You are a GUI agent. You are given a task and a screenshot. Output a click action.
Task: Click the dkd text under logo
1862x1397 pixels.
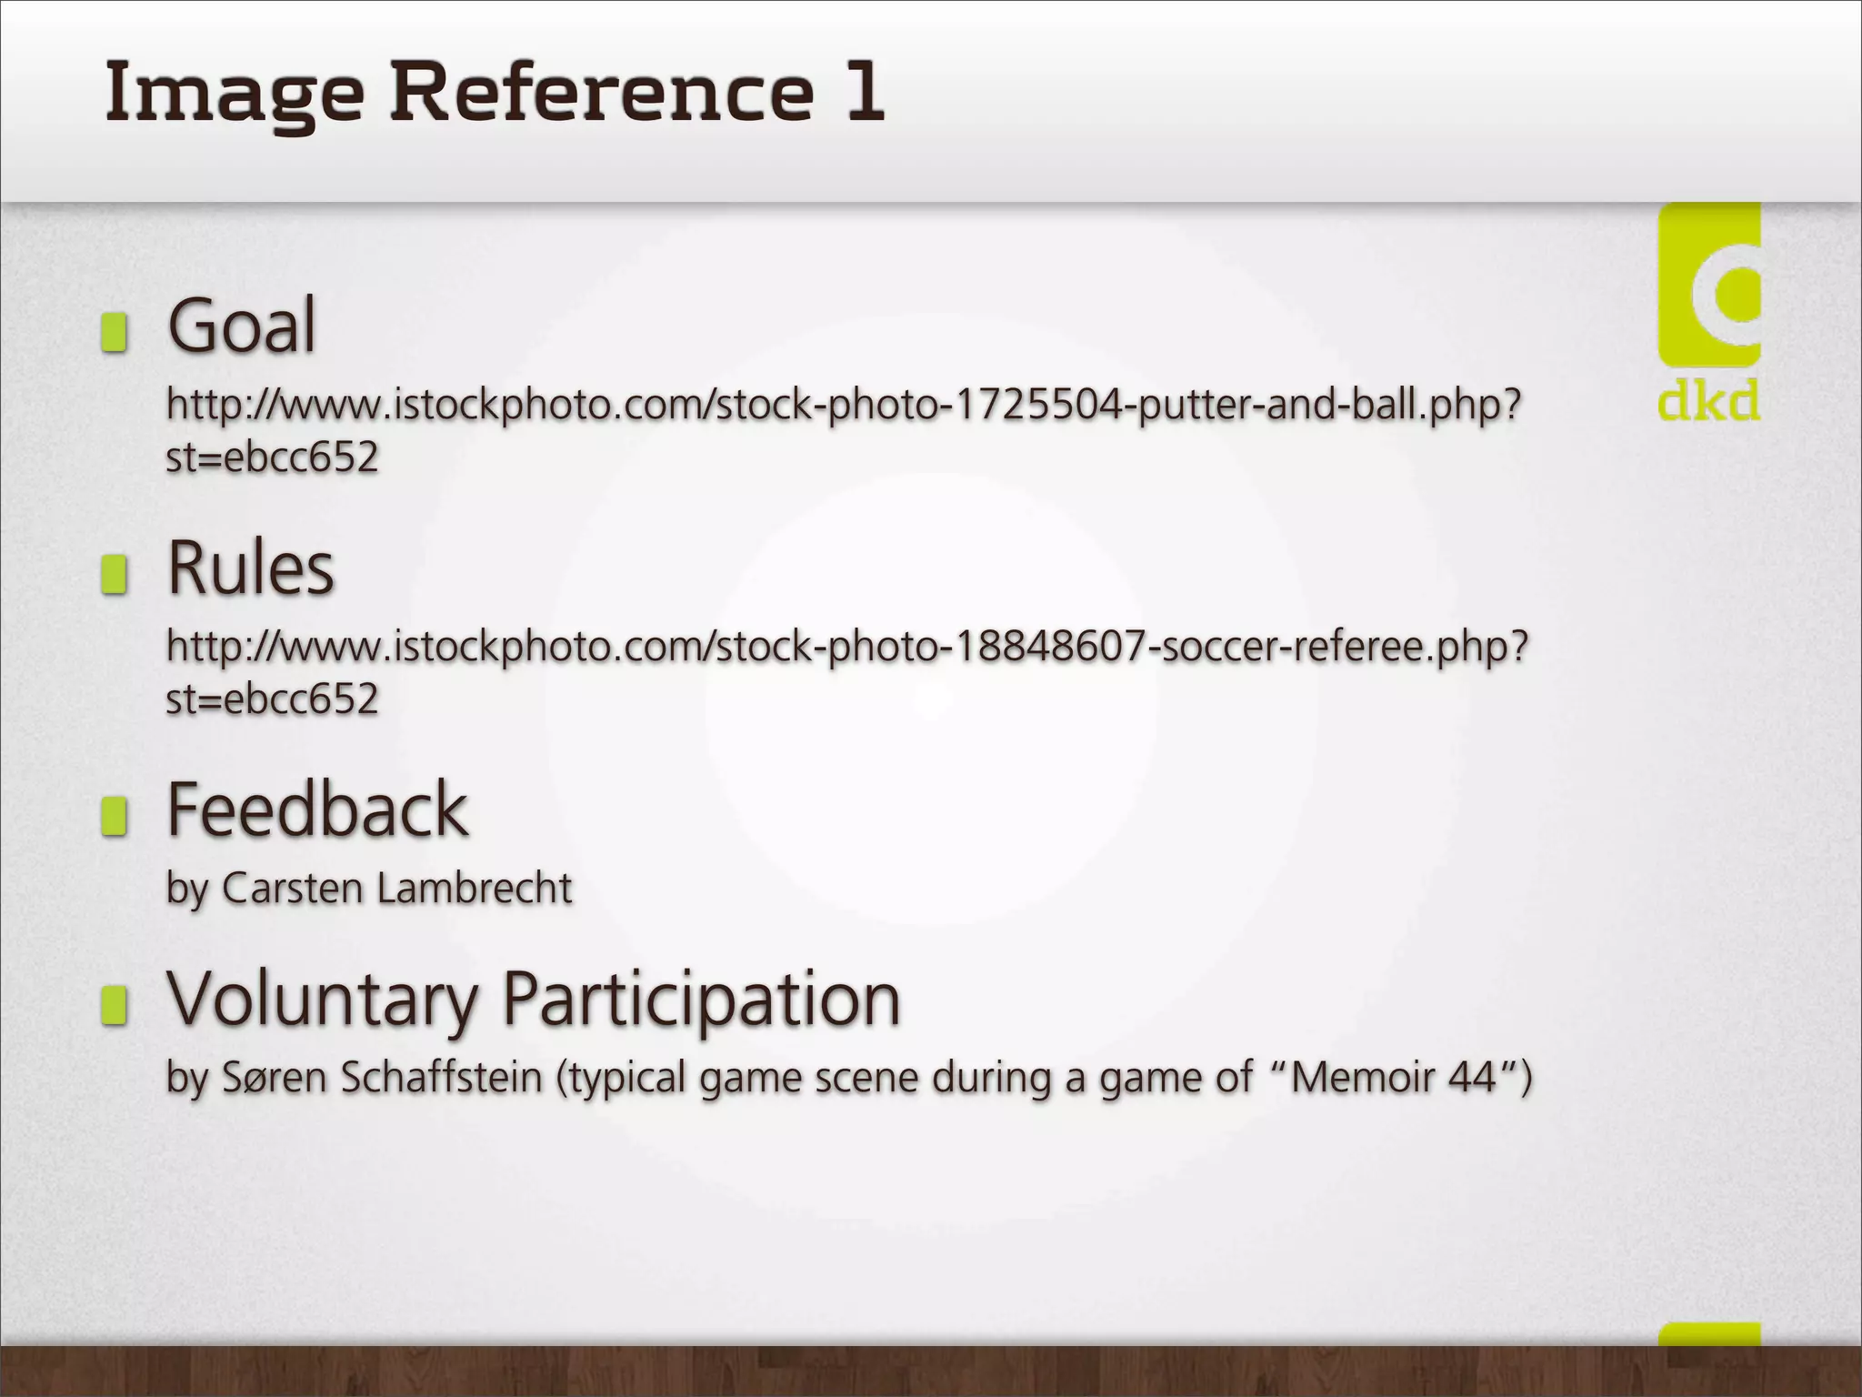pos(1708,401)
